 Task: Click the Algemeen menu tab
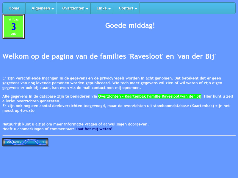tap(40, 8)
